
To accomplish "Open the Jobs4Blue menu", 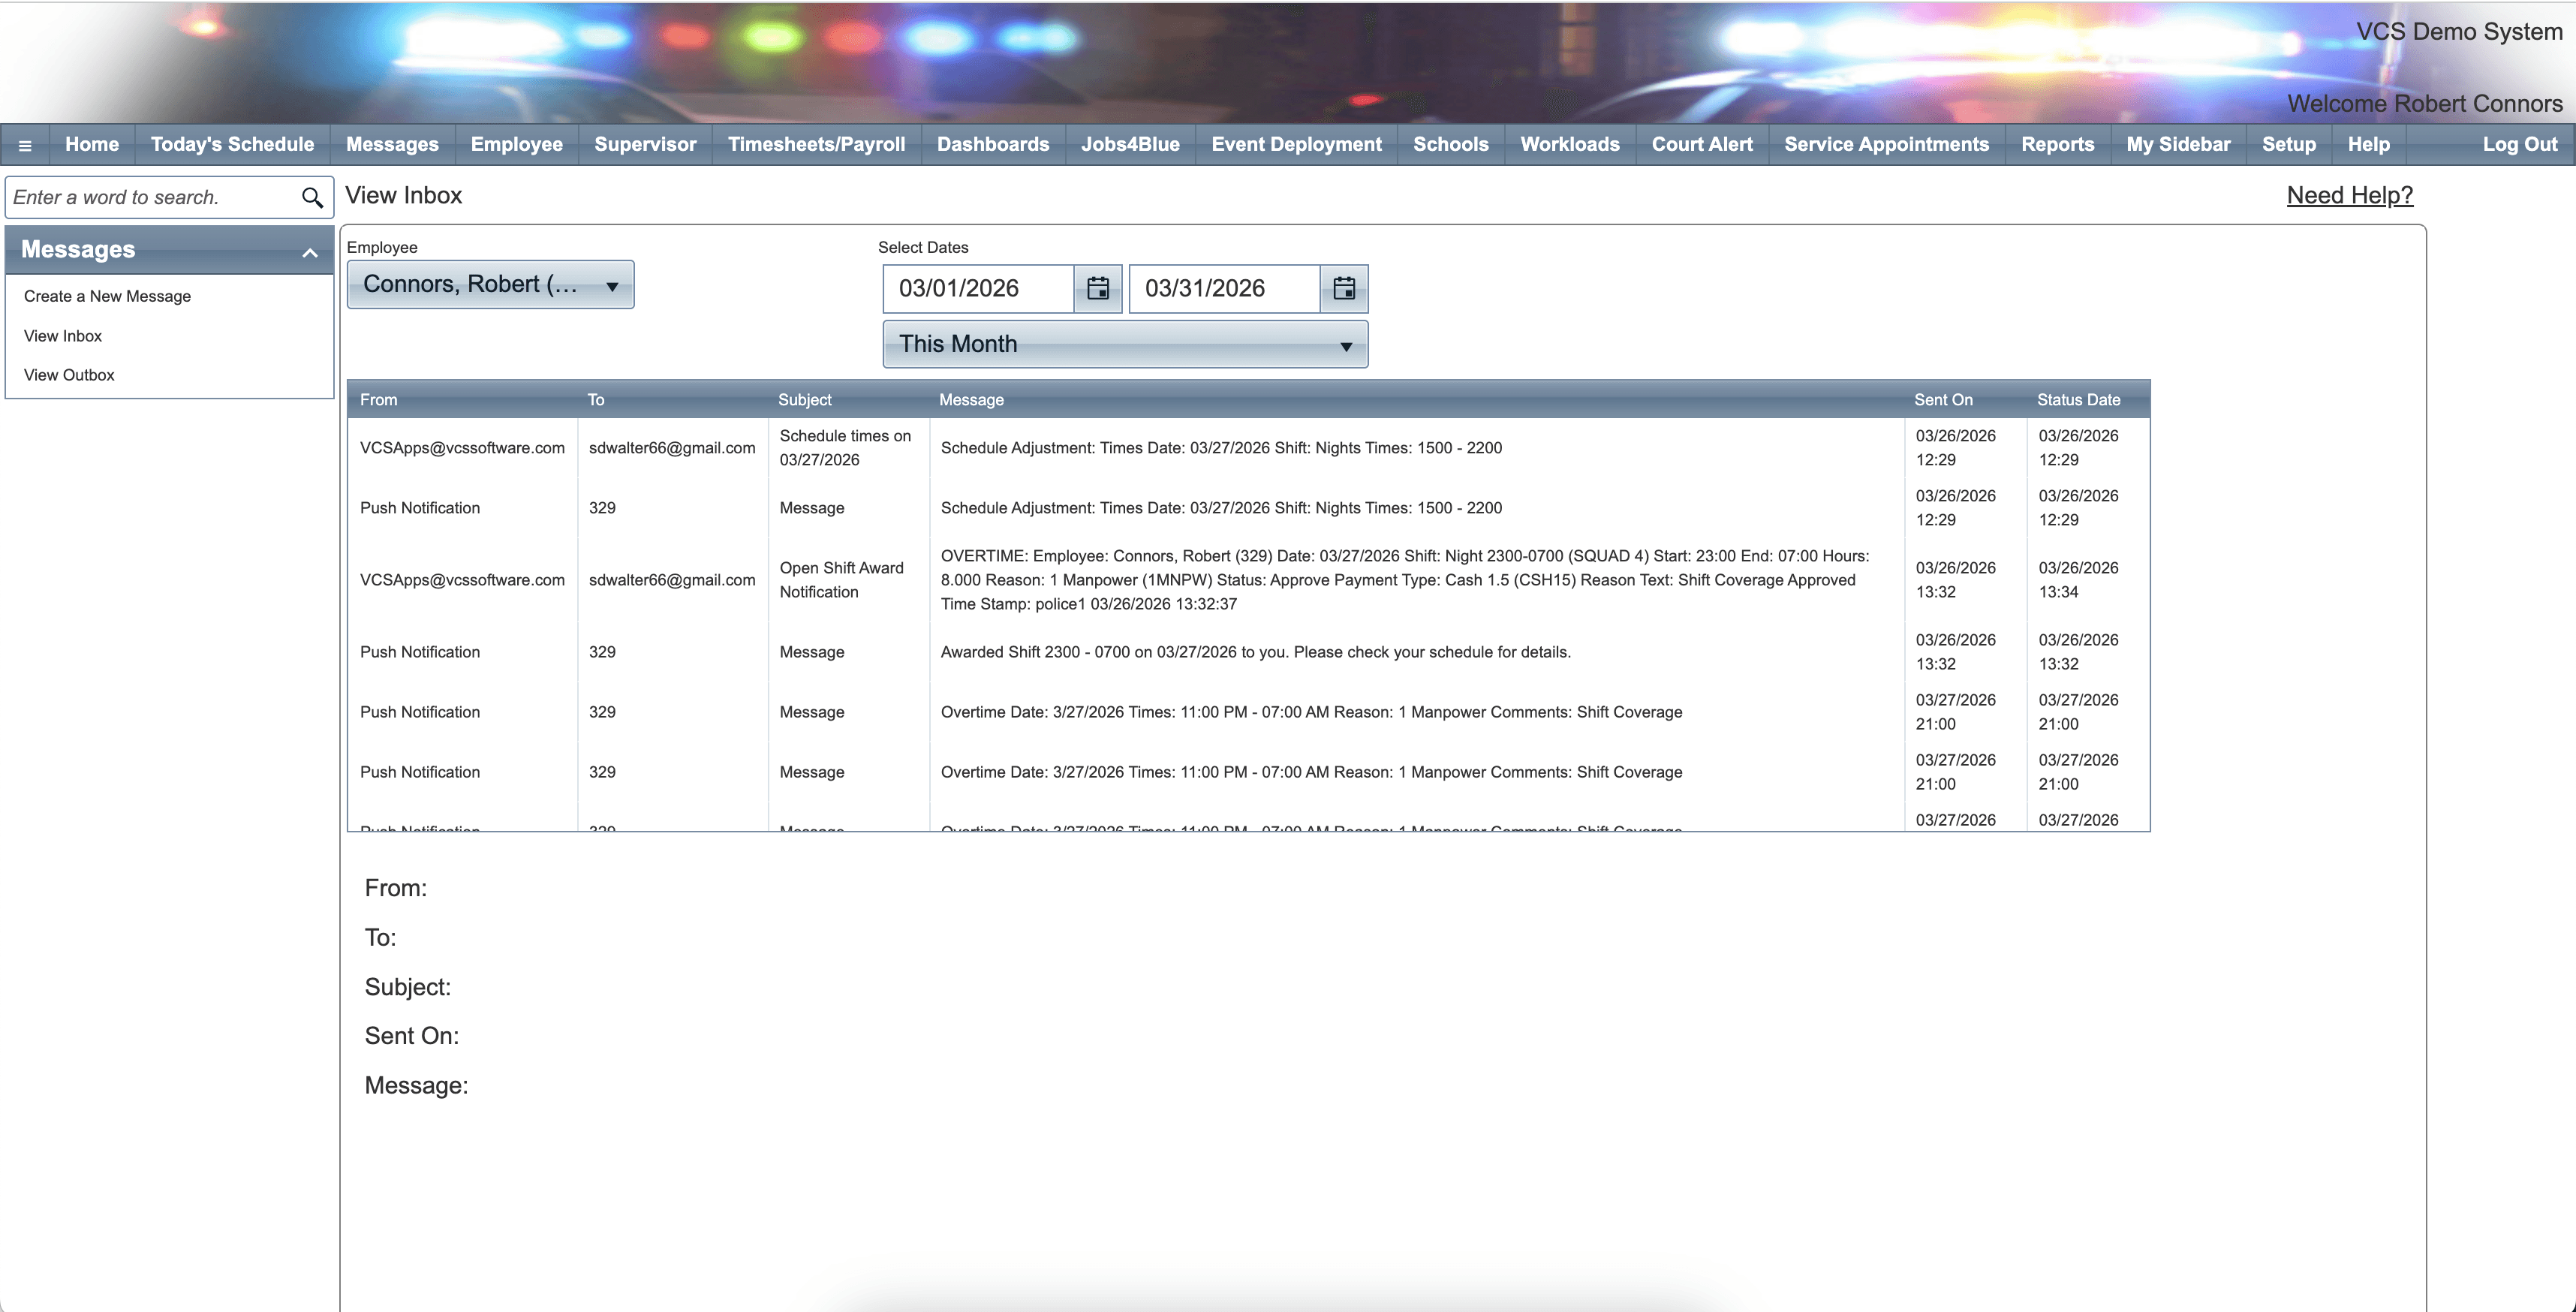I will pyautogui.click(x=1130, y=145).
